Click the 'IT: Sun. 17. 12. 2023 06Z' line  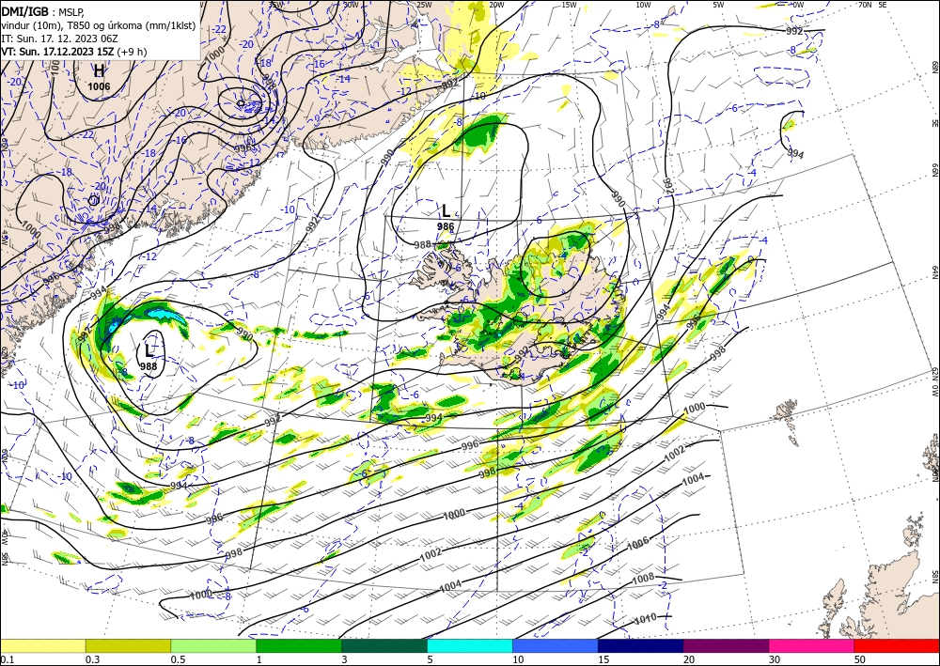tap(59, 39)
